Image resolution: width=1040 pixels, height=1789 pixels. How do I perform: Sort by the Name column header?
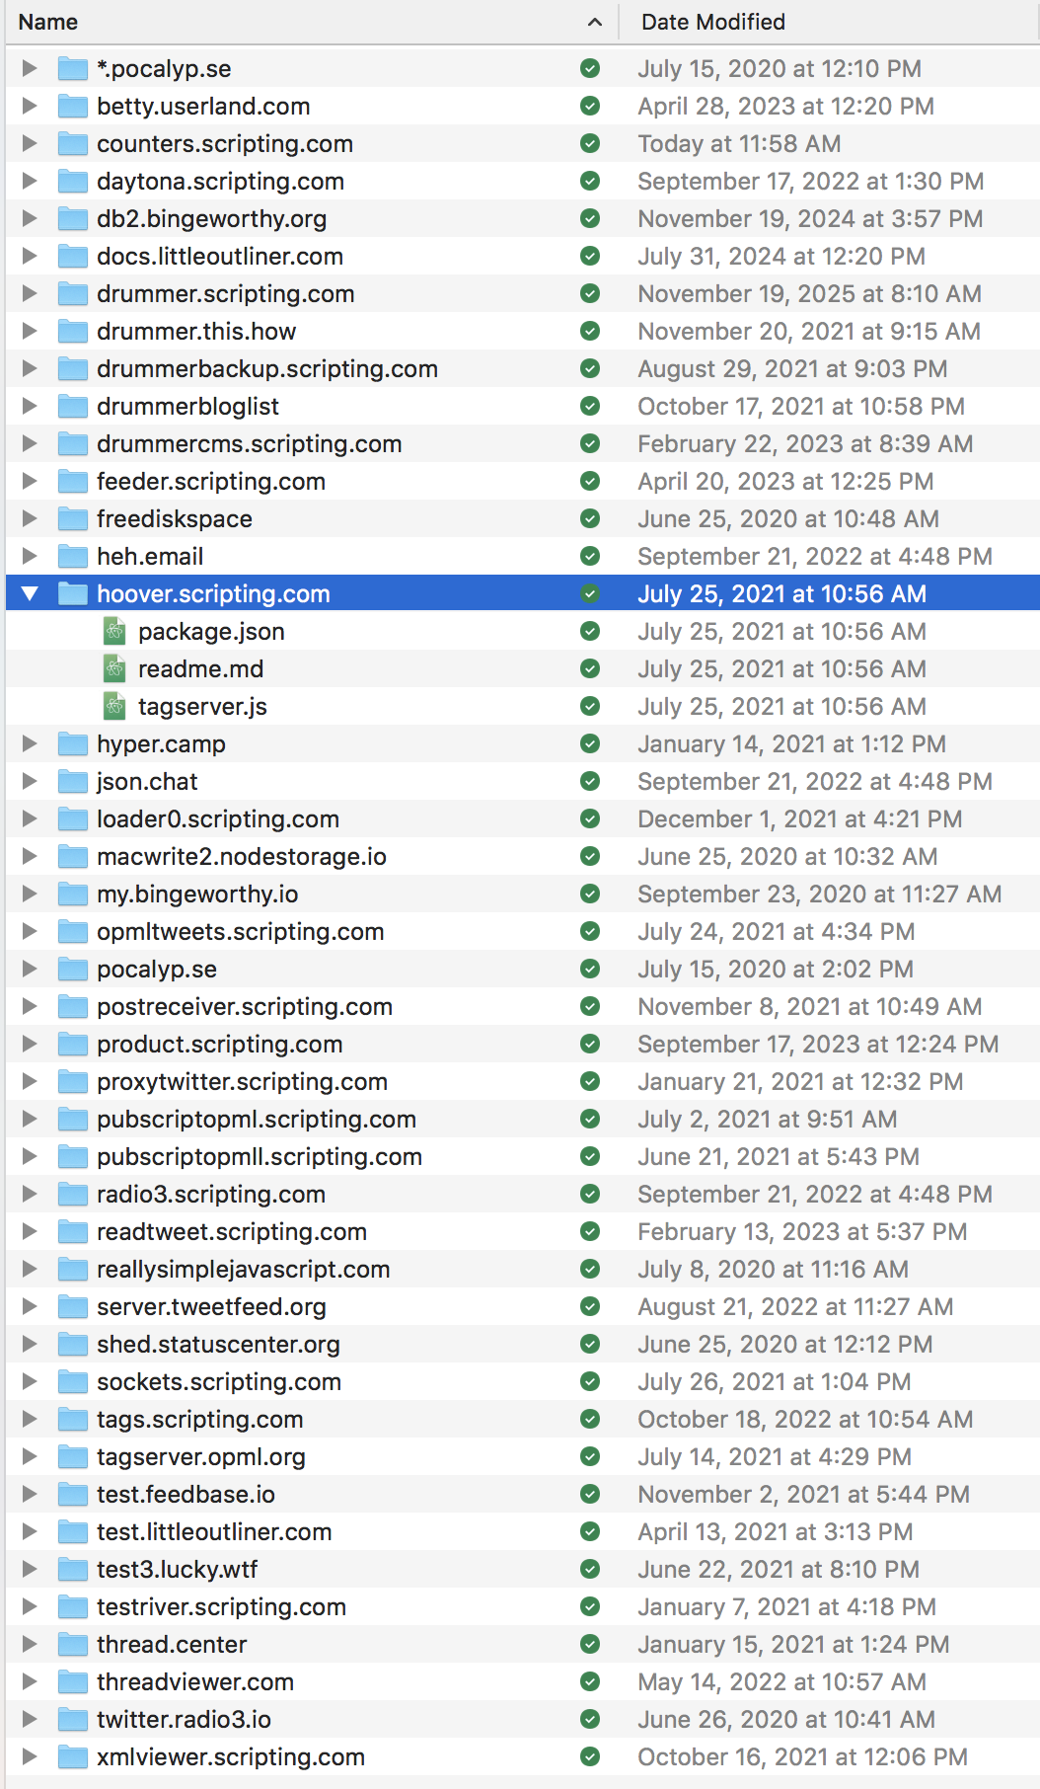pyautogui.click(x=48, y=22)
